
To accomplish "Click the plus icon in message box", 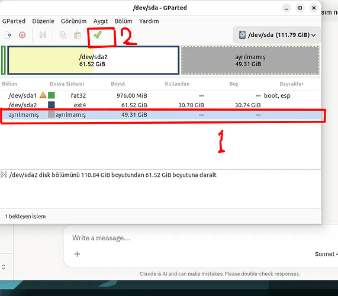I will click(77, 254).
